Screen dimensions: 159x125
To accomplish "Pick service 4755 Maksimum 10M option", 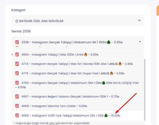I will tap(78, 85).
